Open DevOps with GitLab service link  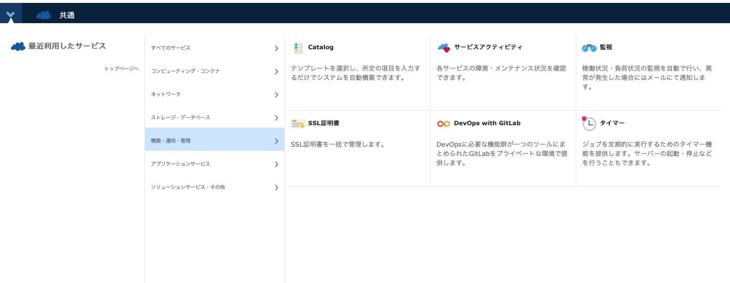[487, 123]
